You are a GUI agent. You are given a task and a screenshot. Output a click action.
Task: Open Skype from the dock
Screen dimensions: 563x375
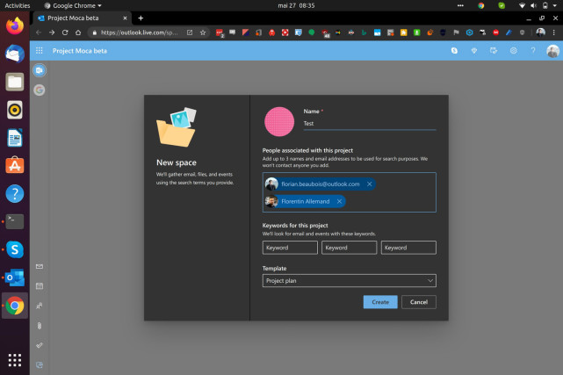click(15, 249)
